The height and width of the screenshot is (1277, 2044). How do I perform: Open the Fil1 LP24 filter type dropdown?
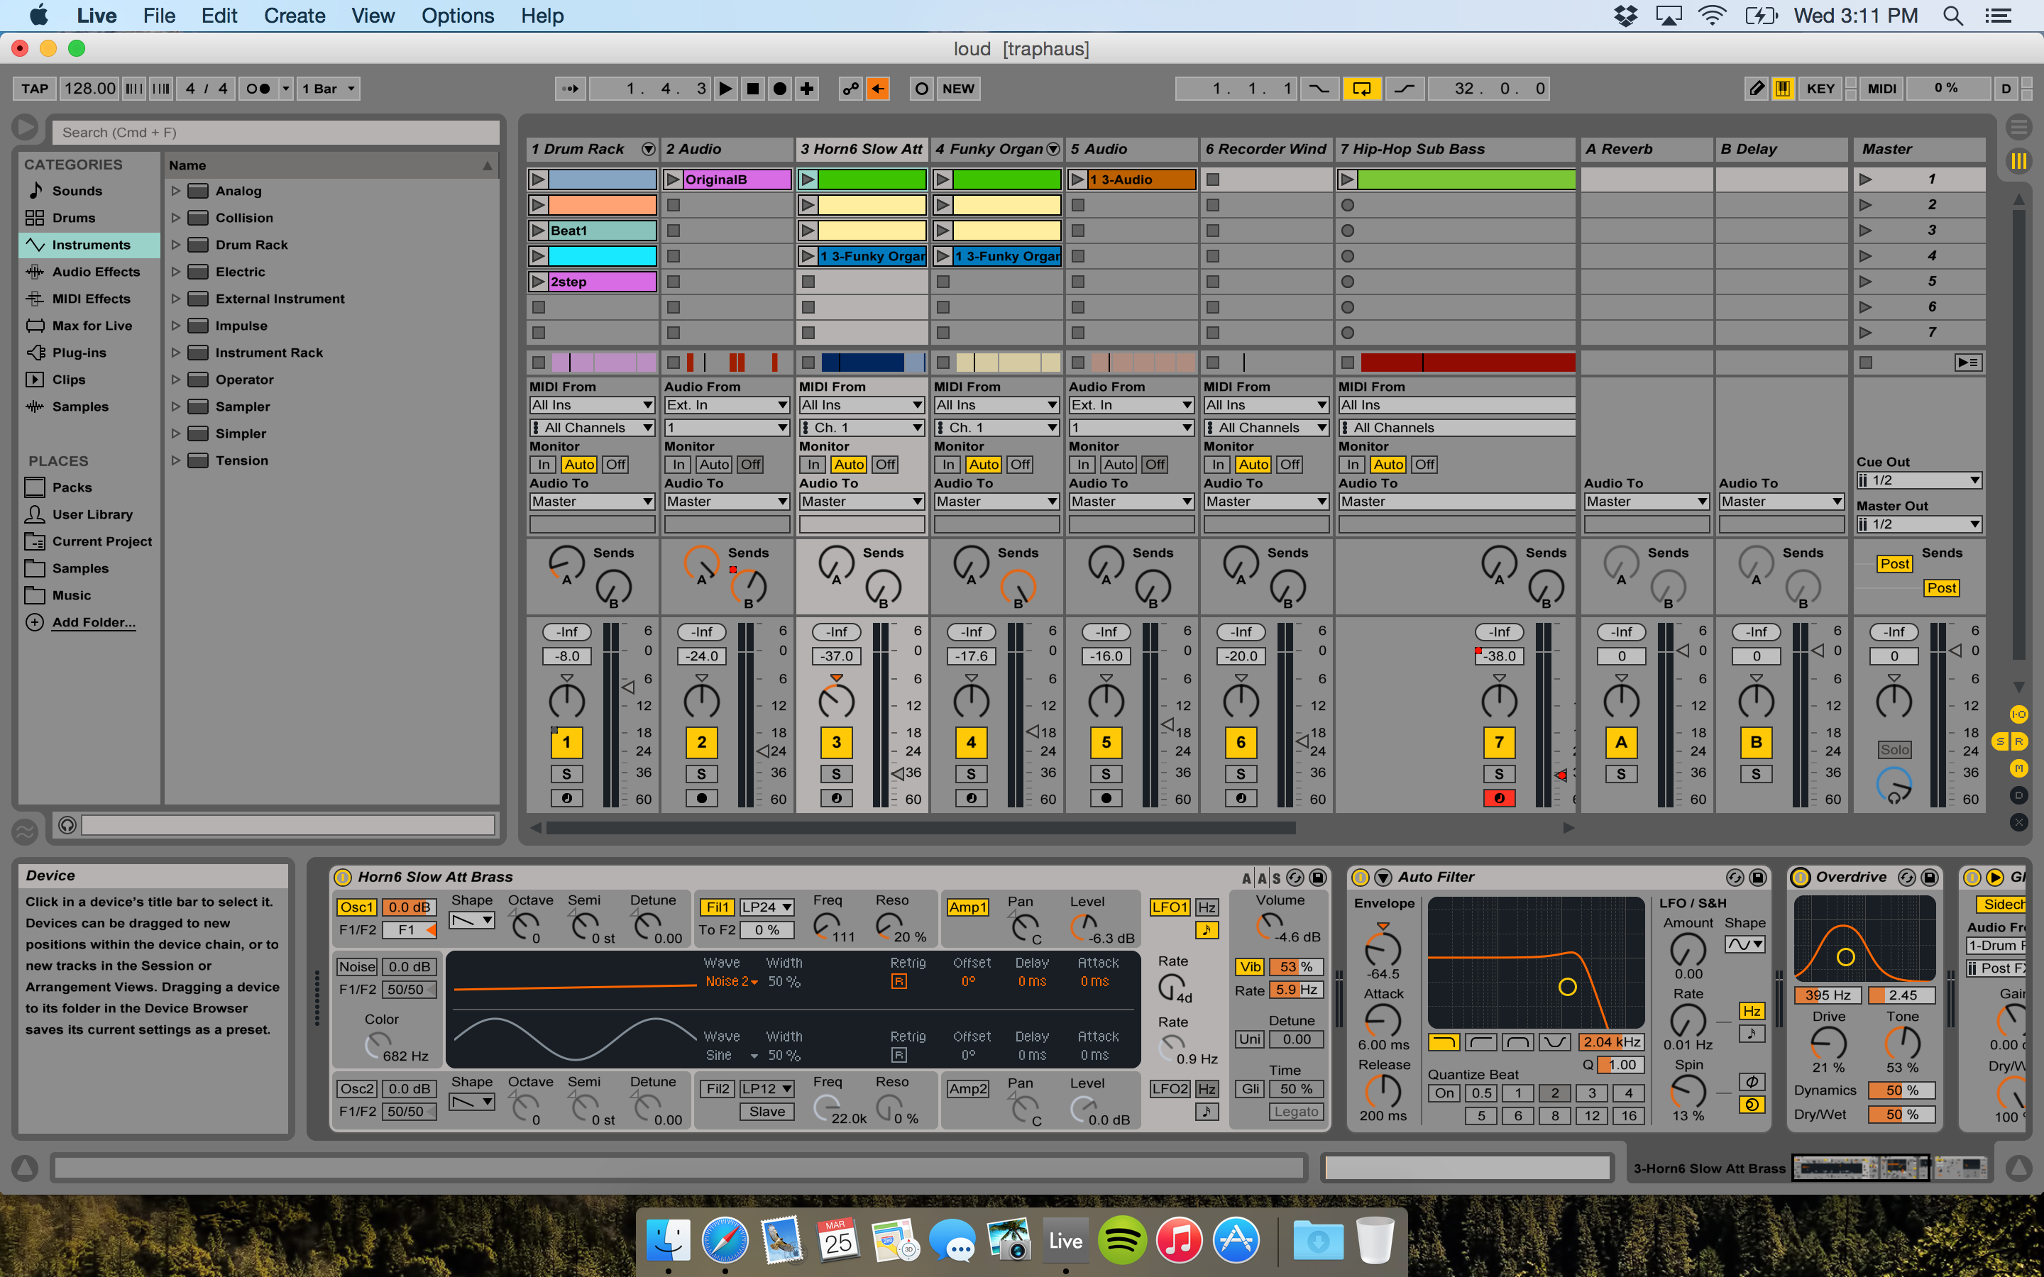pyautogui.click(x=767, y=907)
